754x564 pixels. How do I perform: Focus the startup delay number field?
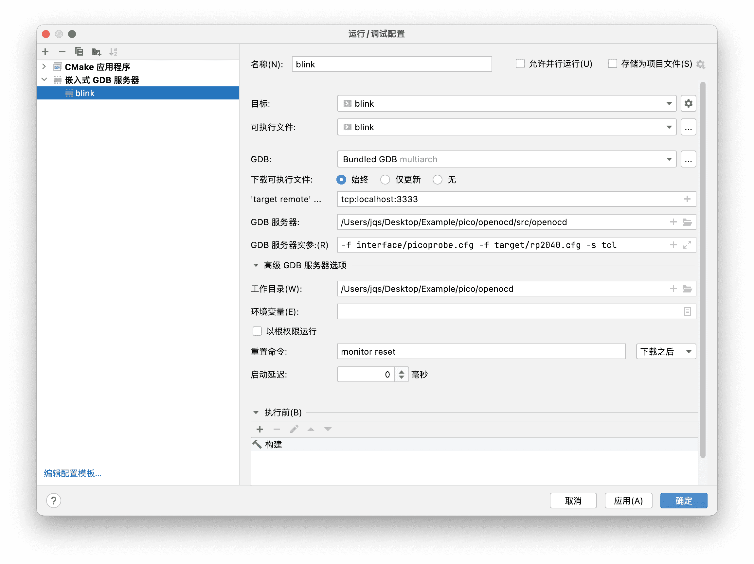tap(366, 375)
